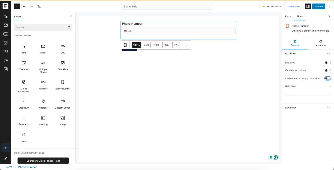Screen dimensions: 334x170
Task: Toggle the Required switch
Action: point(327,63)
